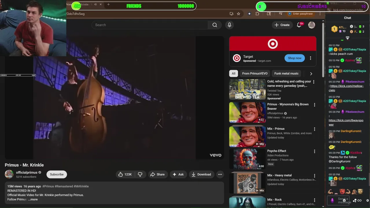Open the Psycho Effect video thumbnail
This screenshot has height=208, width=370.
247,159
